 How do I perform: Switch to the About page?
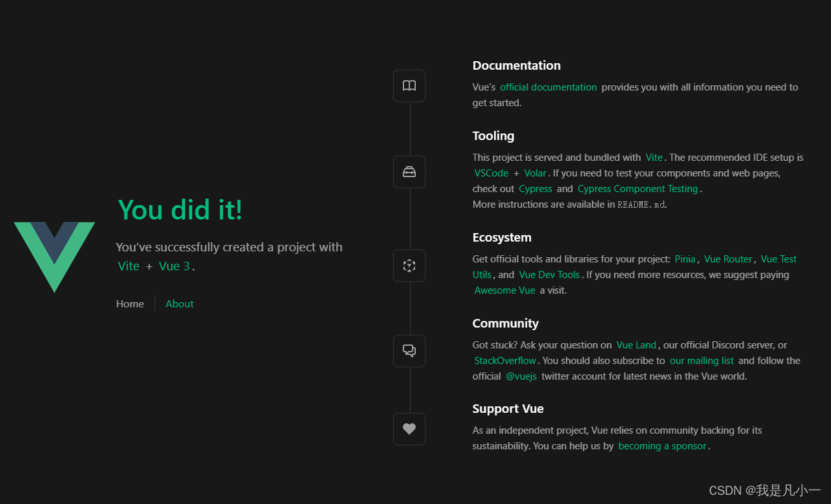tap(179, 303)
